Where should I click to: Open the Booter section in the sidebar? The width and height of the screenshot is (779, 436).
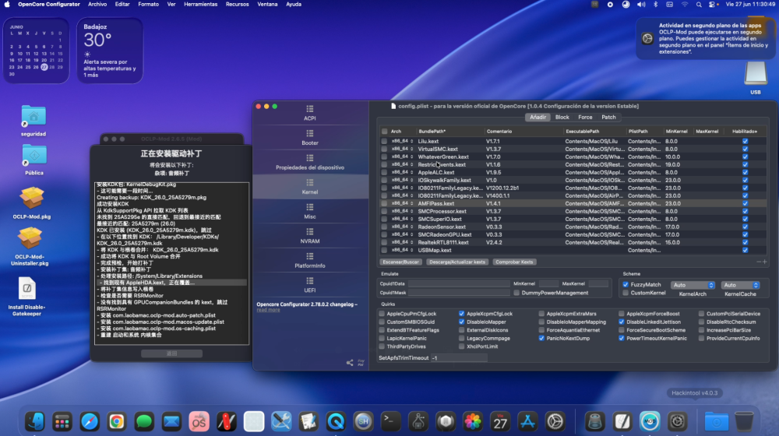tap(310, 138)
